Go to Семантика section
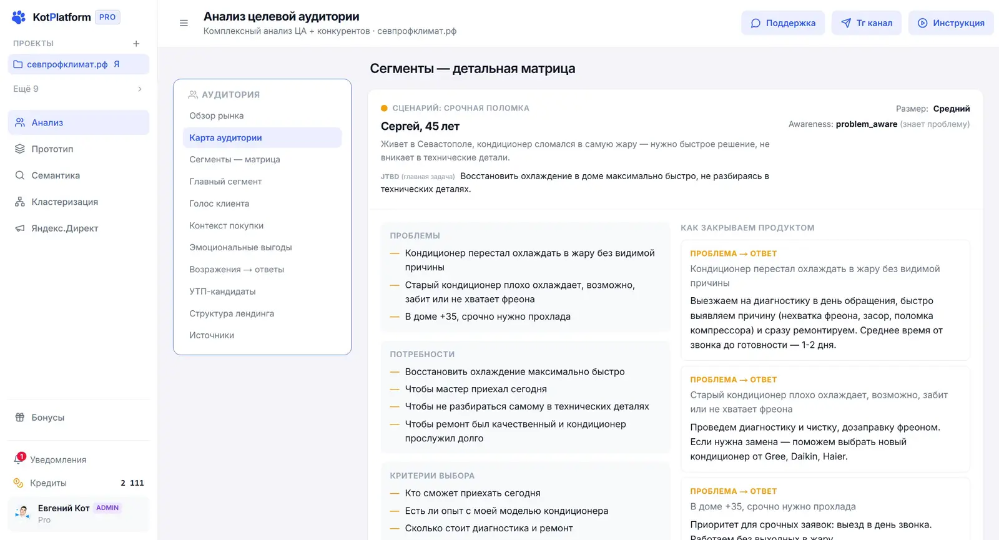Viewport: 999px width, 540px height. tap(79, 175)
